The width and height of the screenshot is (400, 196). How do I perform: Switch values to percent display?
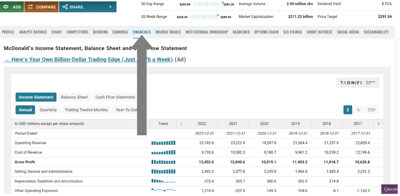coord(358,110)
